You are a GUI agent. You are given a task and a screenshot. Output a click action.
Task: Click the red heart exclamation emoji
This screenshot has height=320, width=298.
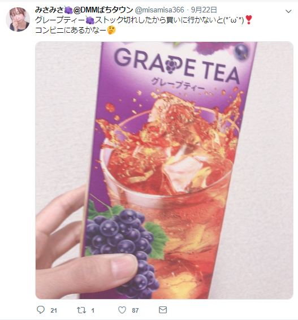(248, 20)
